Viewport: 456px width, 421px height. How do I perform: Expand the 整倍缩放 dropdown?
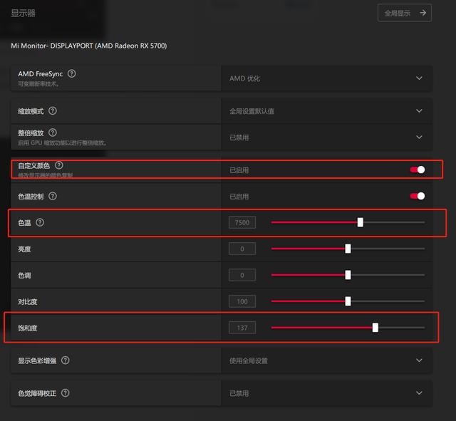419,137
